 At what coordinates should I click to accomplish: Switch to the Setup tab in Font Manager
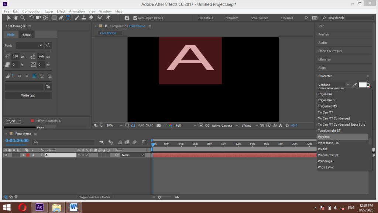coord(26,34)
